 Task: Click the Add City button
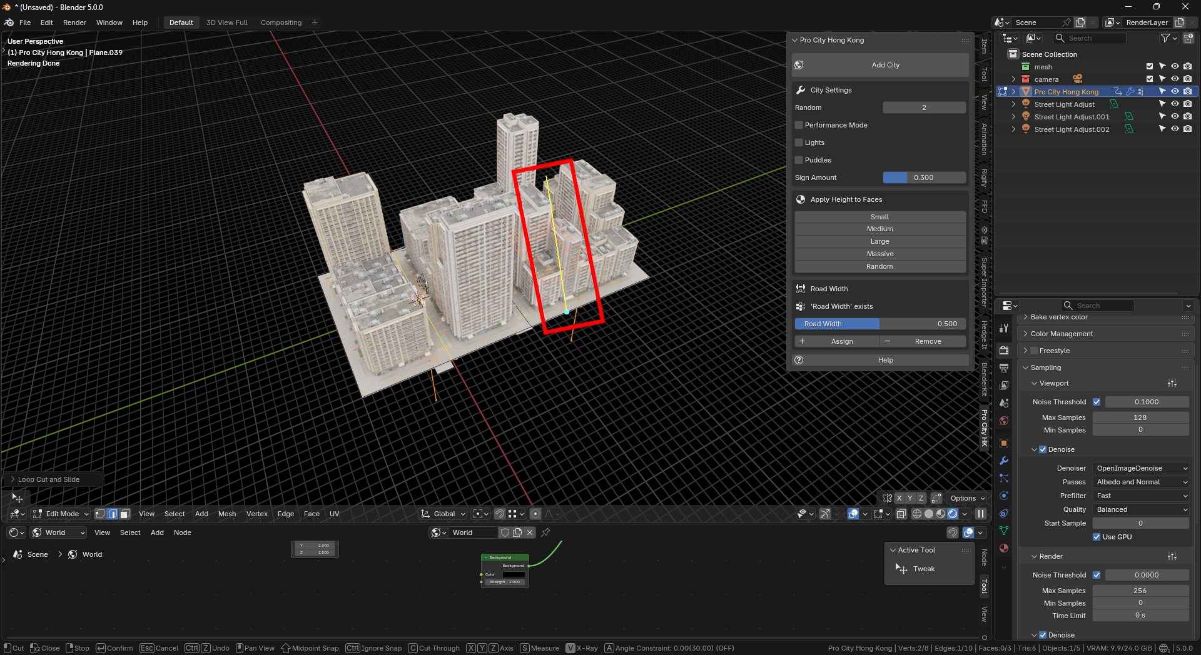pos(880,65)
